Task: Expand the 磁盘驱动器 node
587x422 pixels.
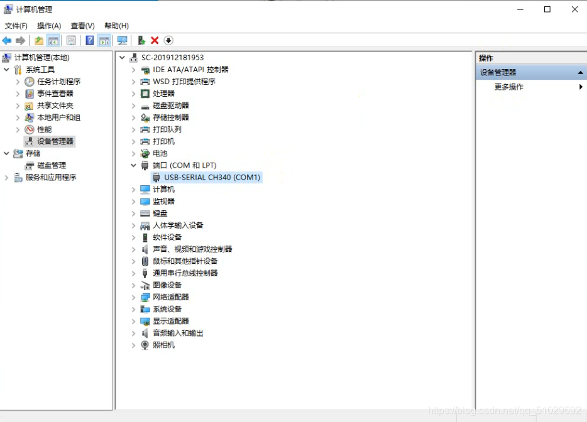Action: [133, 105]
